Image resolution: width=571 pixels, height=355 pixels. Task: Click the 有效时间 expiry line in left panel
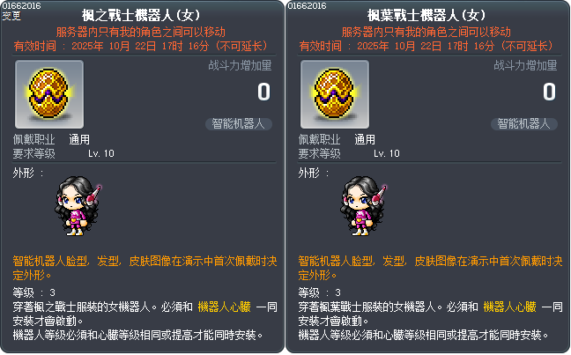click(141, 46)
